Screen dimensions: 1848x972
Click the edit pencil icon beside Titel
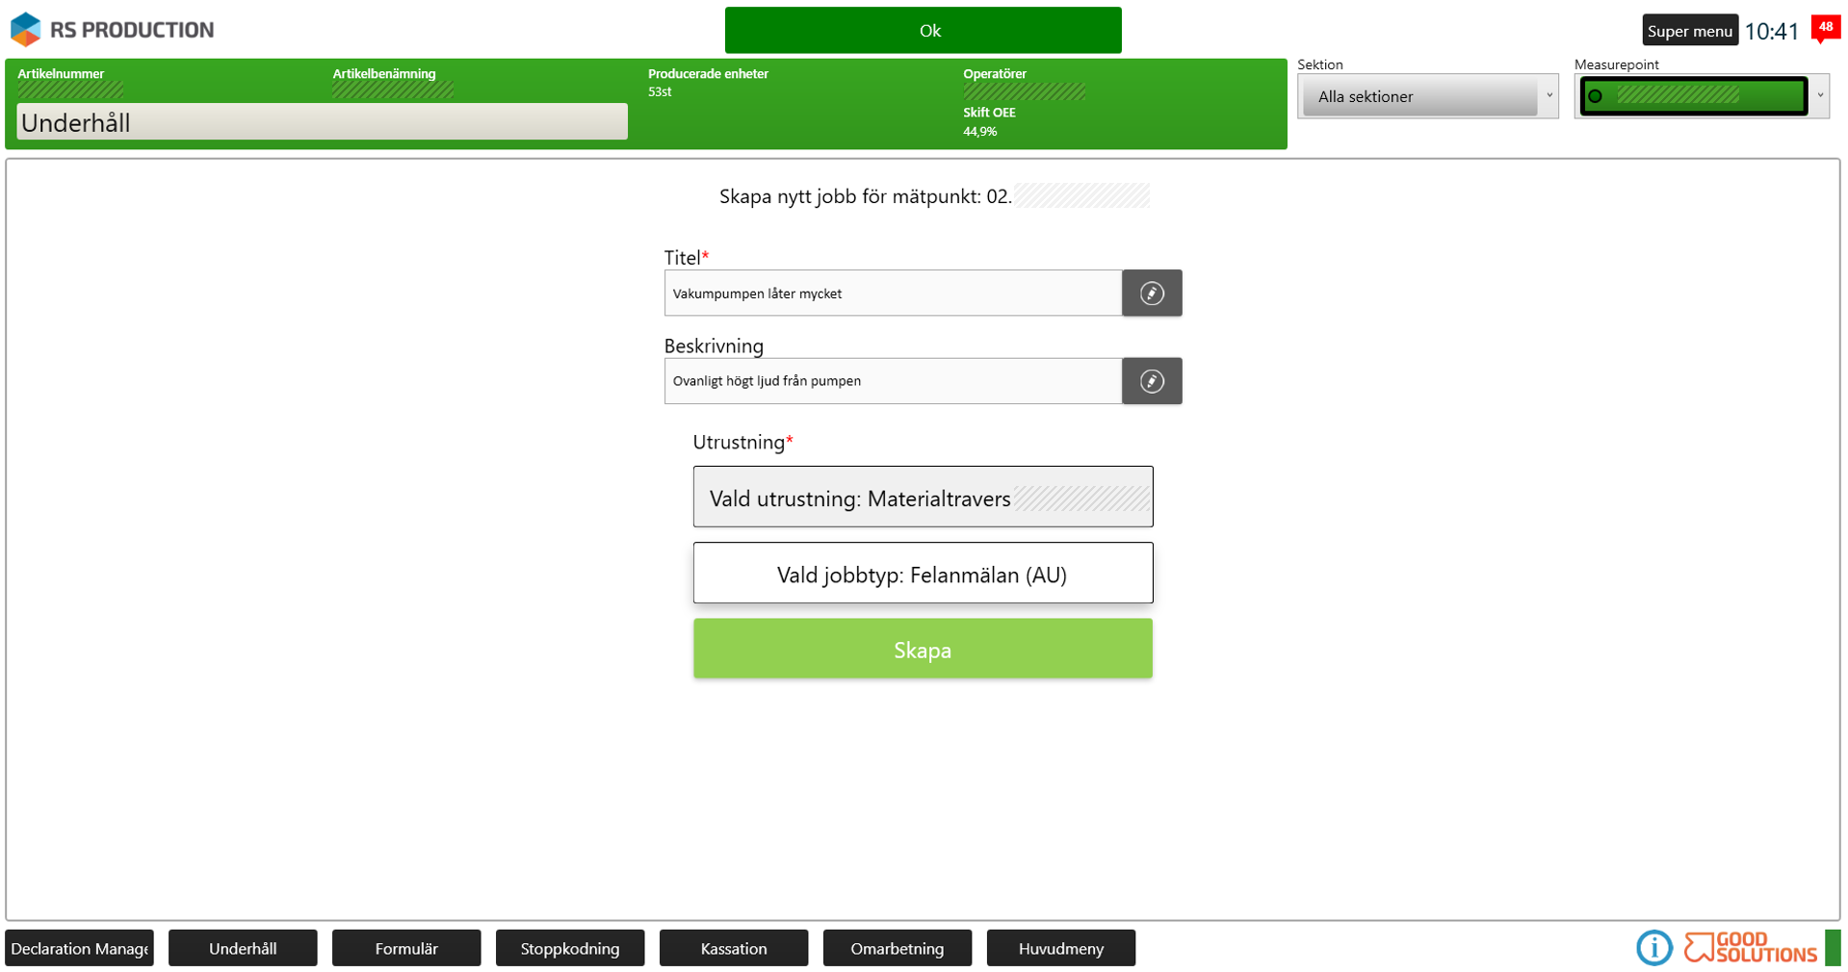(1152, 293)
